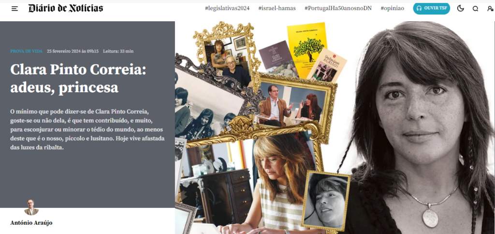The width and height of the screenshot is (495, 234).
Task: Toggle dark mode with moon icon
Action: tap(461, 9)
